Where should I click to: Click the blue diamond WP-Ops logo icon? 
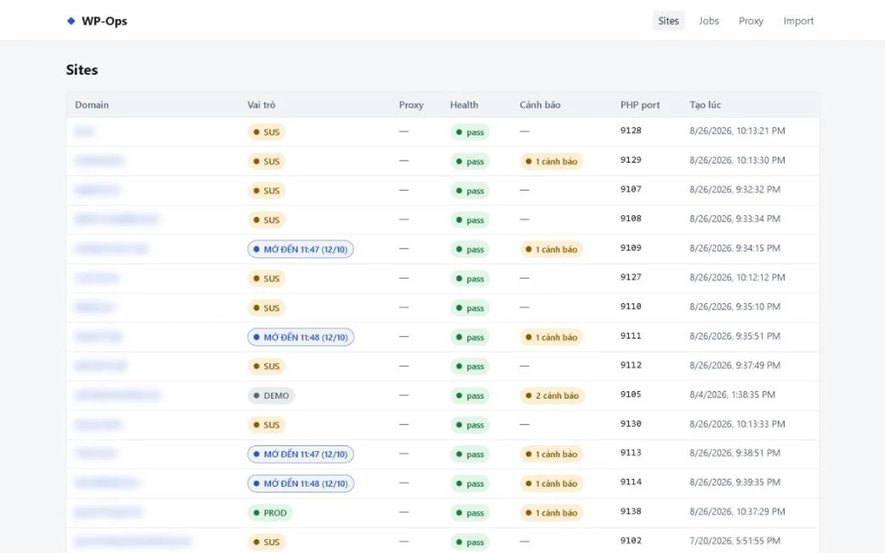[x=71, y=21]
